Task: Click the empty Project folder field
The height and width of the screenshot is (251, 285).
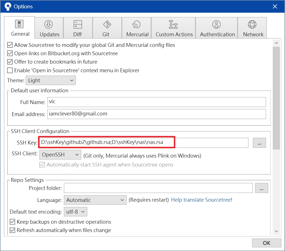Action: (x=158, y=188)
